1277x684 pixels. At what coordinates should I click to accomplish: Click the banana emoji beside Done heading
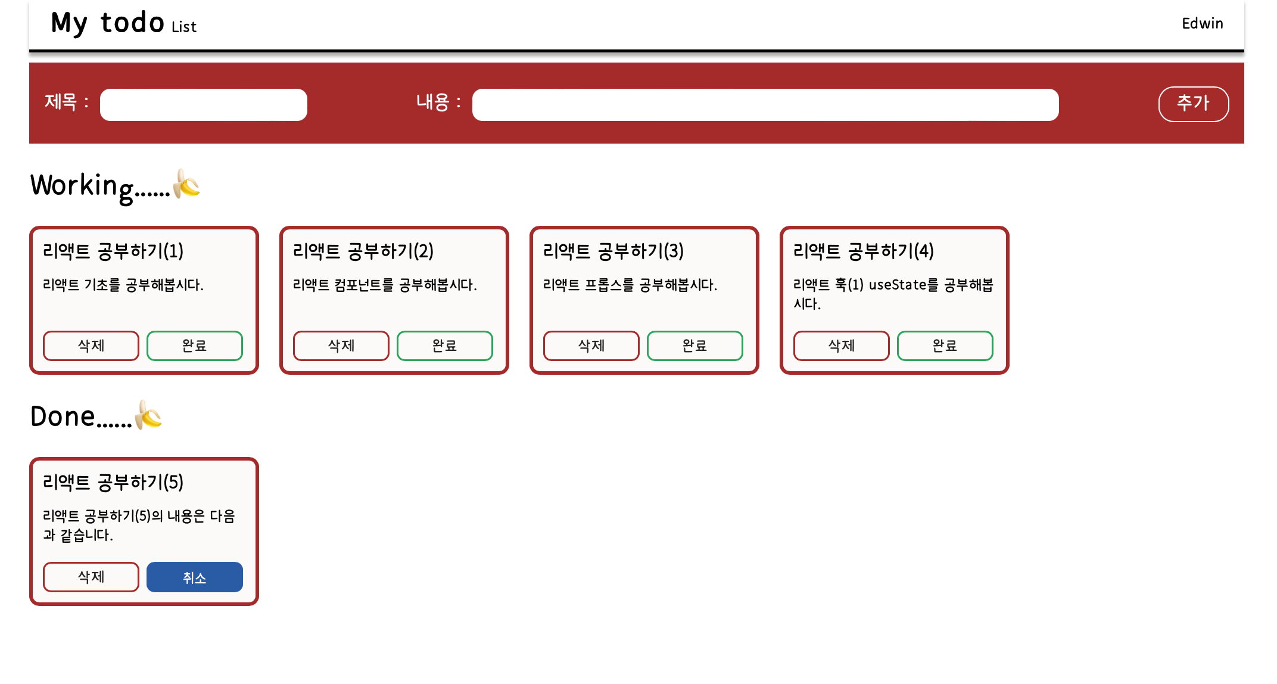148,415
